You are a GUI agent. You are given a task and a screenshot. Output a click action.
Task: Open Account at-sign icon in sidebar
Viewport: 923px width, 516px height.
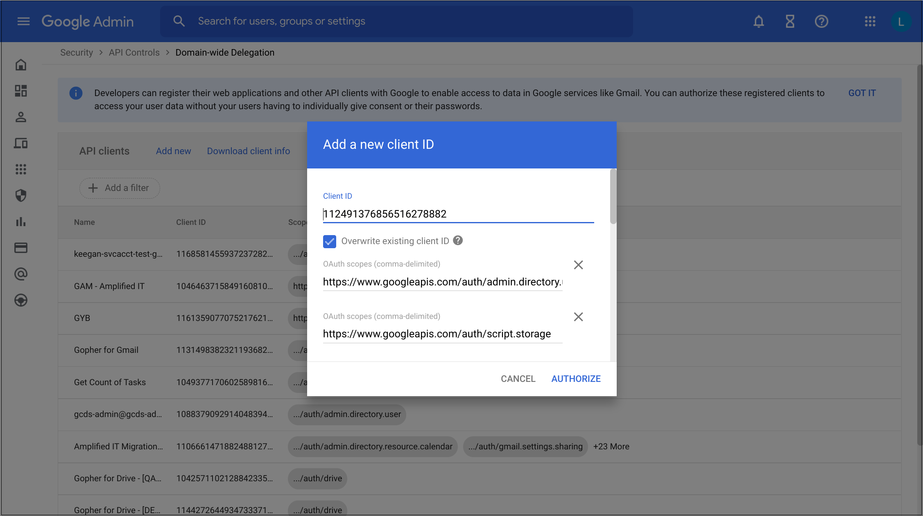coord(21,274)
